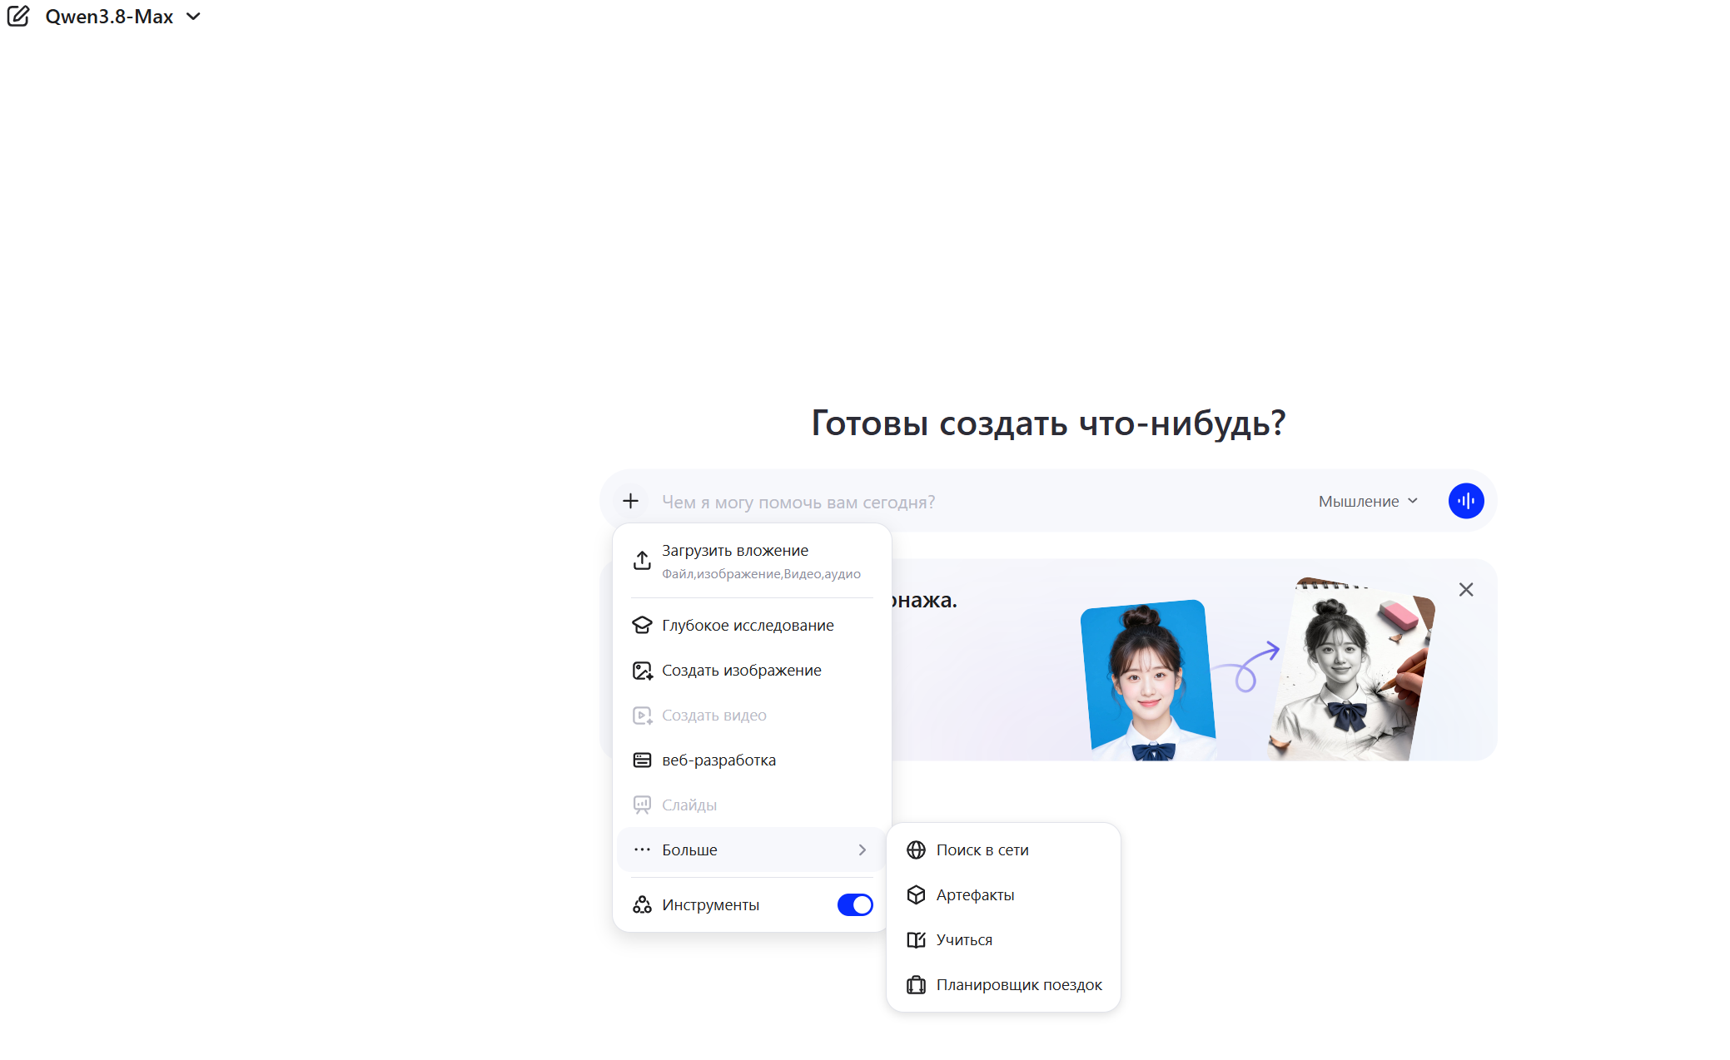Click the Инструменты tools icon
The width and height of the screenshot is (1730, 1060).
(642, 904)
